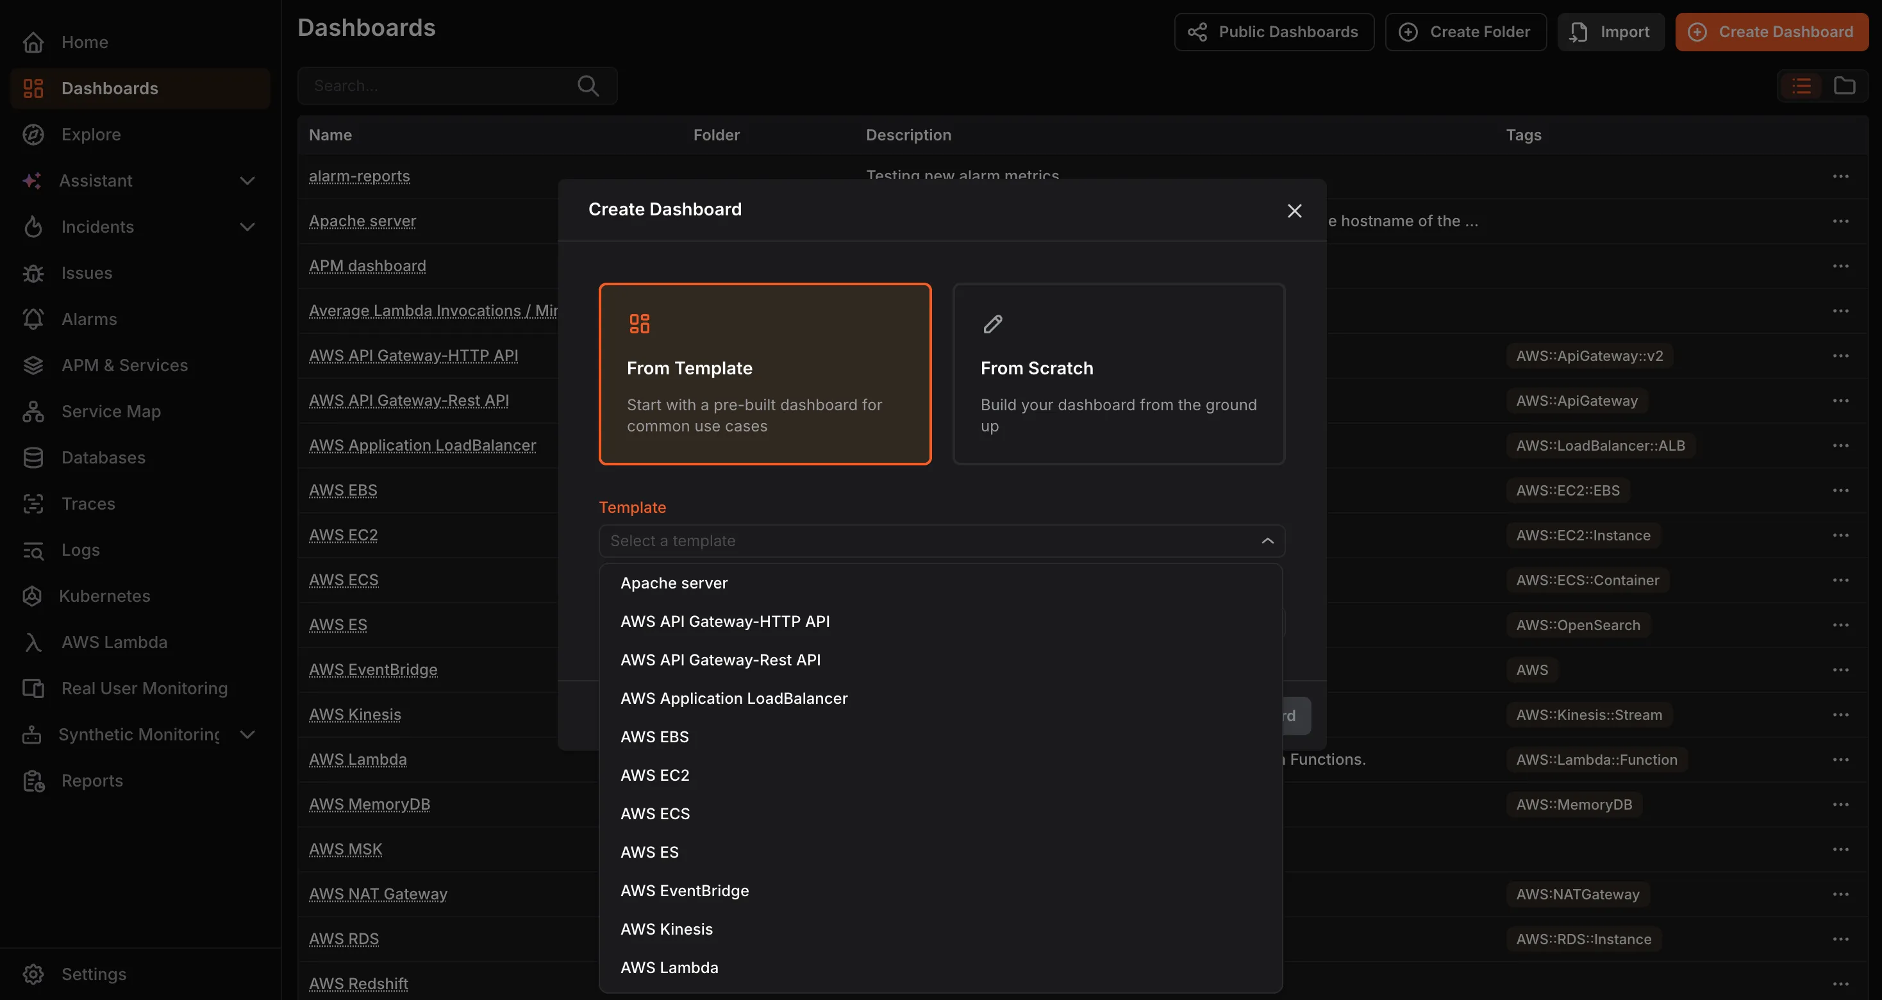Viewport: 1882px width, 1000px height.
Task: Click the pencil icon on From Scratch card
Action: click(993, 324)
